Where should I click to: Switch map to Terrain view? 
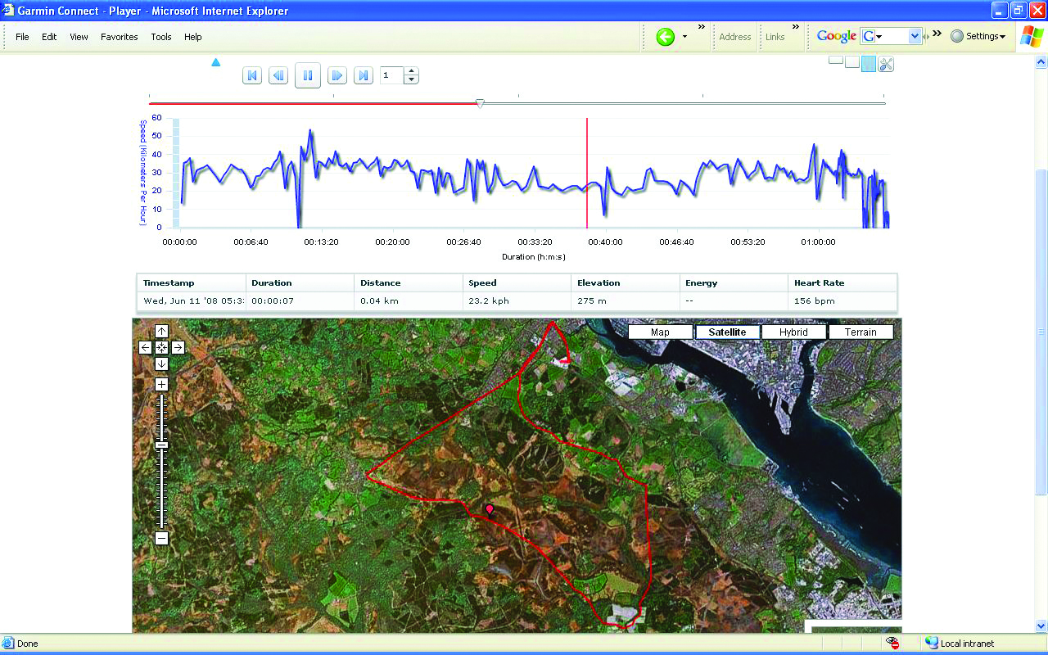[x=861, y=332]
